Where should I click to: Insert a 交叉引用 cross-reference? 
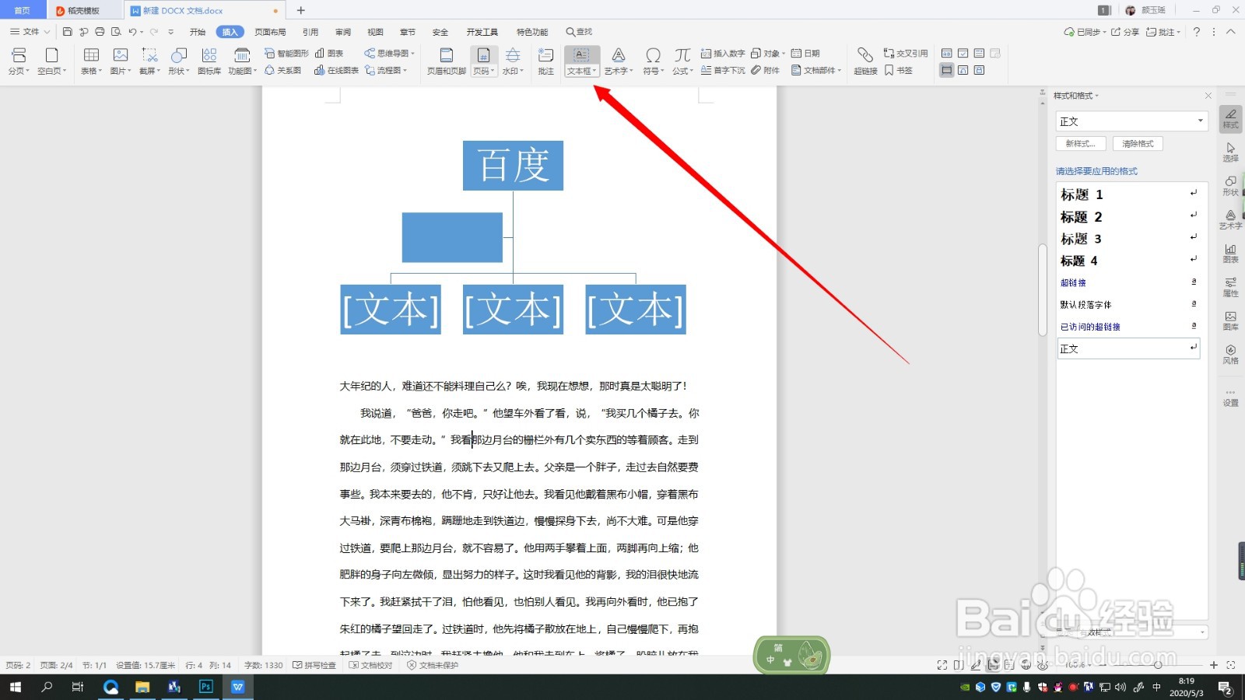pos(906,54)
